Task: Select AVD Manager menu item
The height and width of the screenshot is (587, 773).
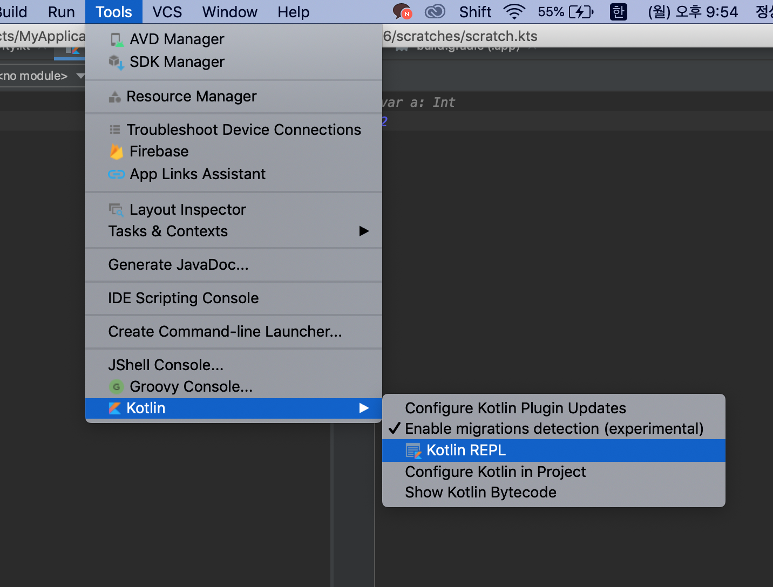Action: tap(234, 39)
